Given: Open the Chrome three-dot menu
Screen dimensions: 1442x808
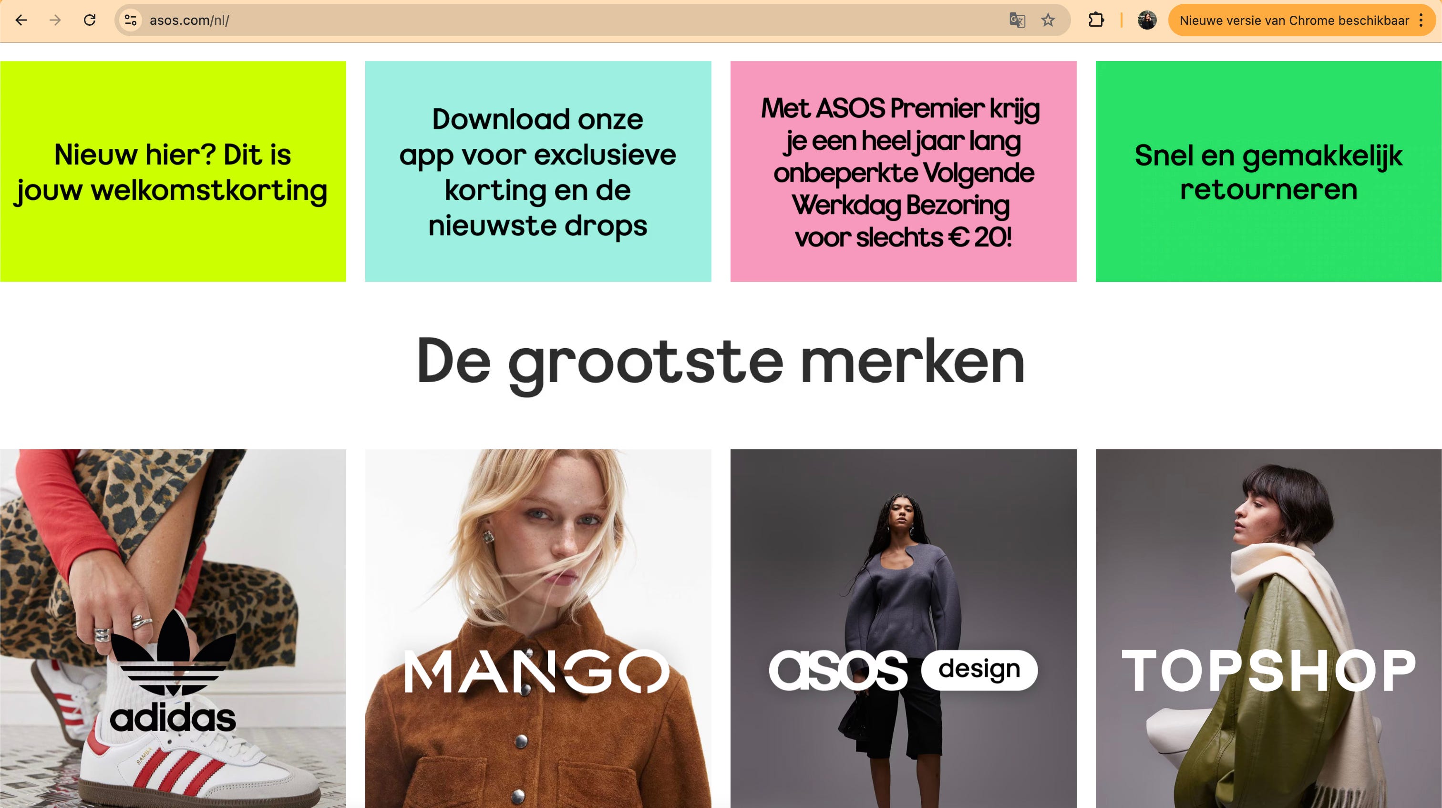Looking at the screenshot, I should (x=1421, y=20).
